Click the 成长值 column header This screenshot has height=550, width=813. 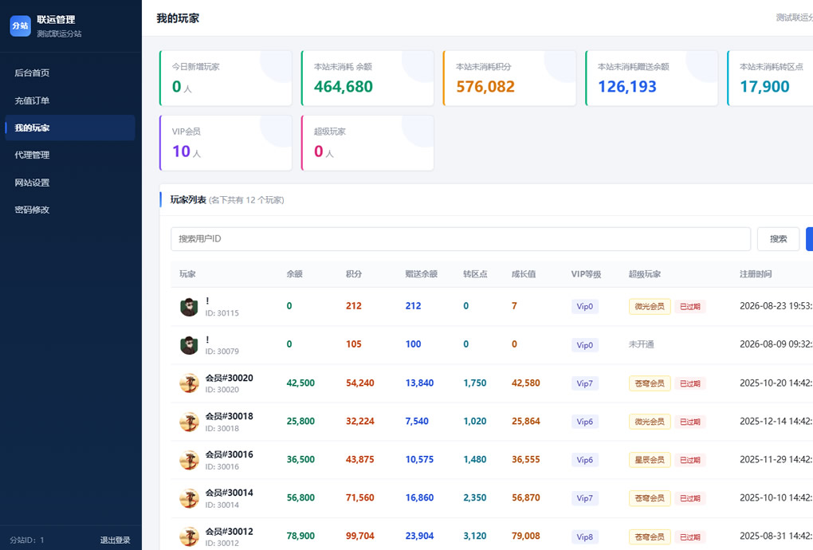(524, 274)
